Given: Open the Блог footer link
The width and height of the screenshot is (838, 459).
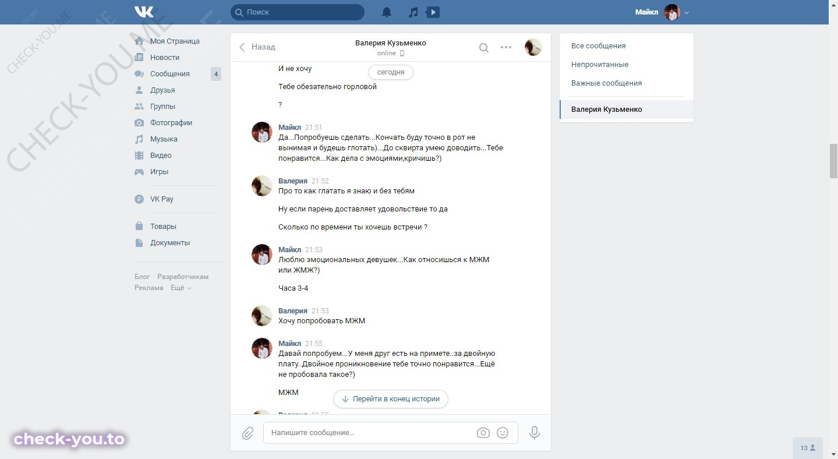Looking at the screenshot, I should tap(142, 277).
